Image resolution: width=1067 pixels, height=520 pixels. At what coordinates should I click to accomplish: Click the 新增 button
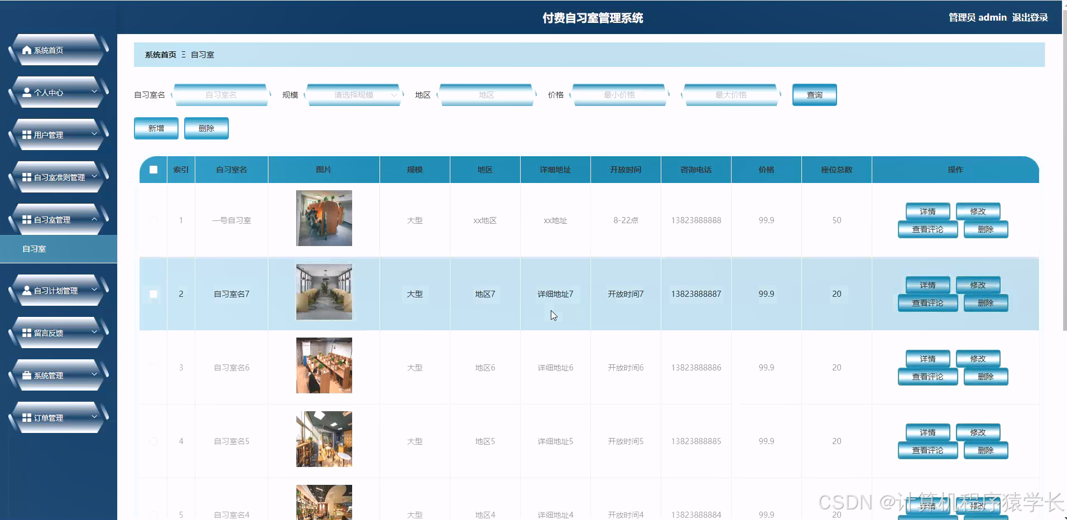coord(156,128)
